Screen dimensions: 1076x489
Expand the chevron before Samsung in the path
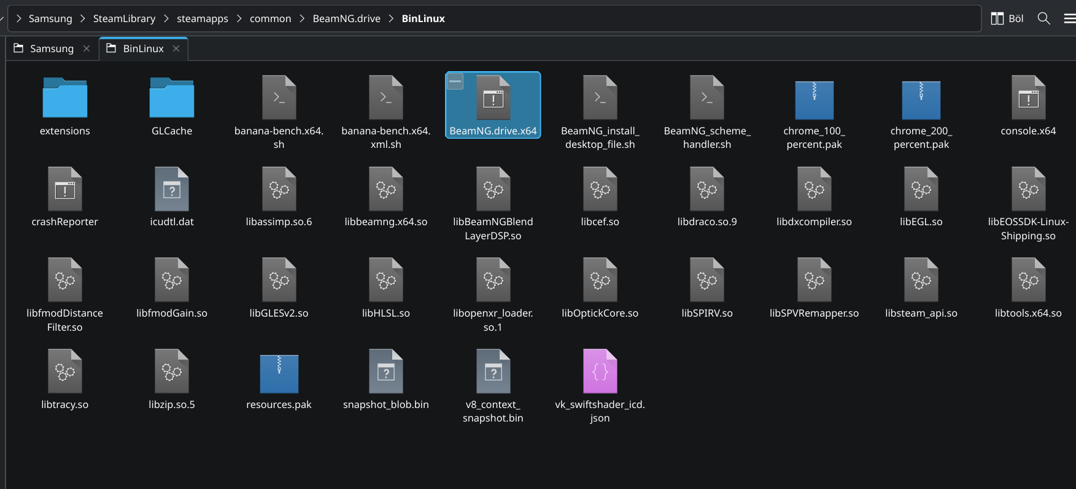tap(18, 18)
